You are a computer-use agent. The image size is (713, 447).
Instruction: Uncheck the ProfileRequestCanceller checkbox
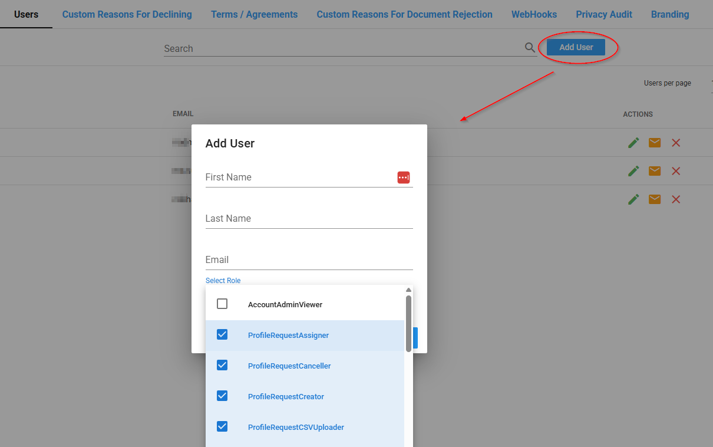tap(222, 365)
